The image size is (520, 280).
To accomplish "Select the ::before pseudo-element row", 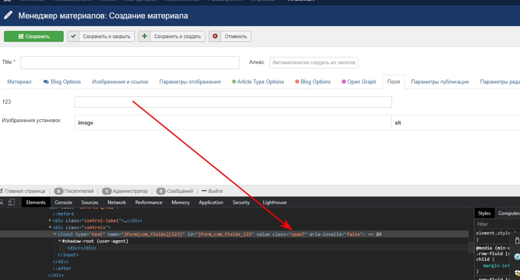I will pos(63,214).
